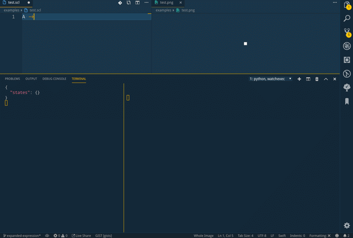The width and height of the screenshot is (353, 238).
Task: Maximize the panel with the chevron-up
Action: click(326, 79)
